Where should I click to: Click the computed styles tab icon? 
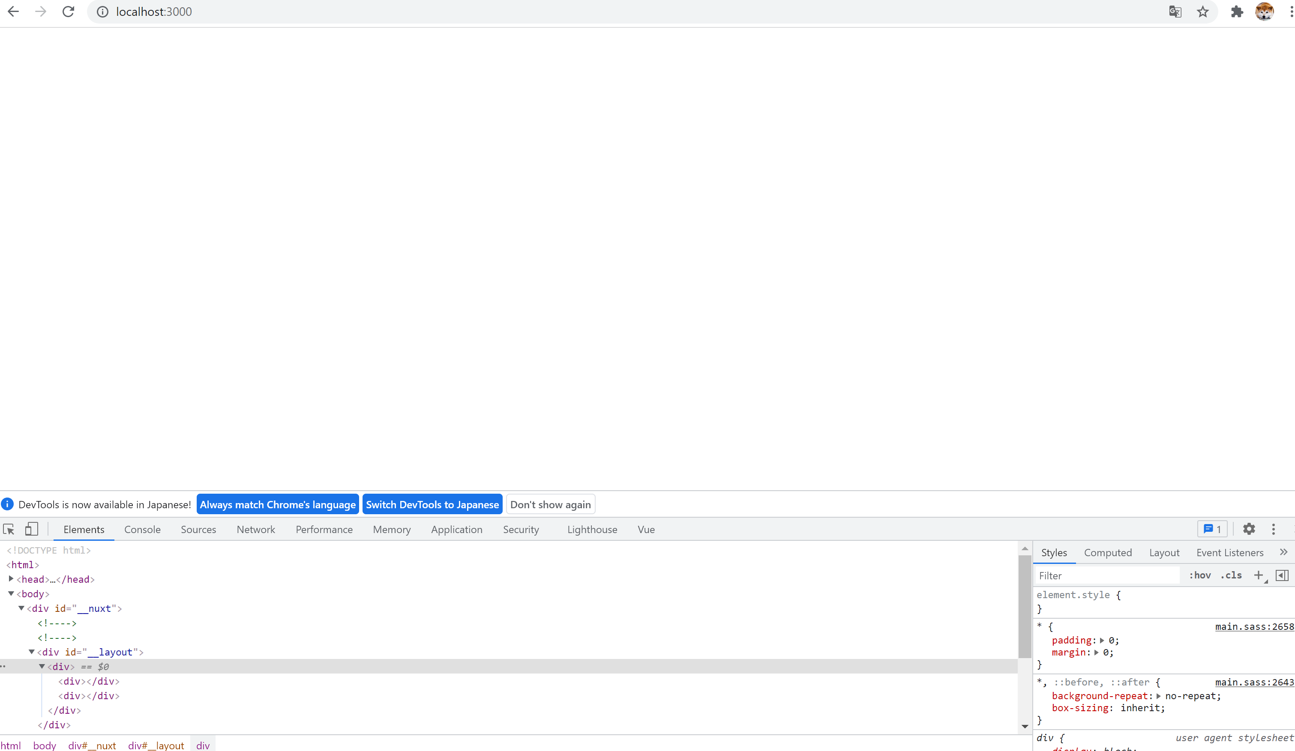(x=1108, y=551)
